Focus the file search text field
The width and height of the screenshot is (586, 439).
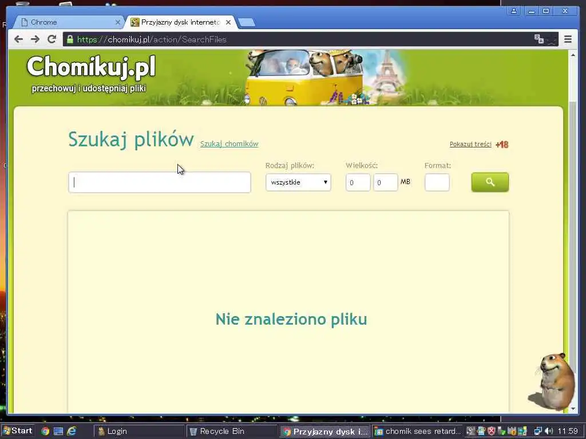point(160,182)
